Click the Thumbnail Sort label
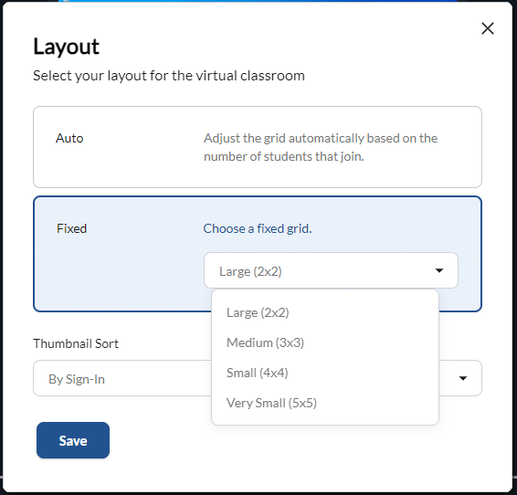517x495 pixels. [x=76, y=343]
